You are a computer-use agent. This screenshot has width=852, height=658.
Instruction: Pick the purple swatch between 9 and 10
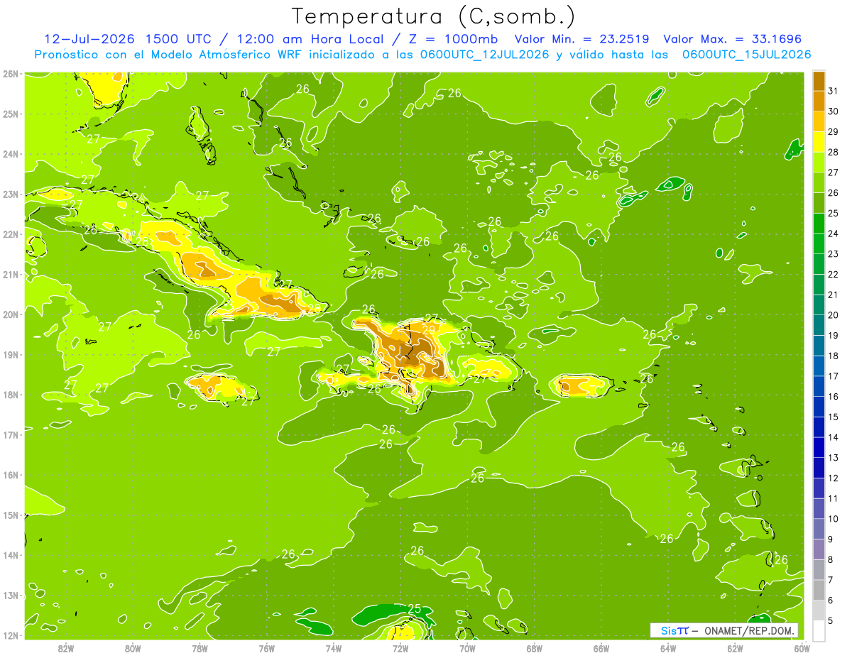pos(819,529)
